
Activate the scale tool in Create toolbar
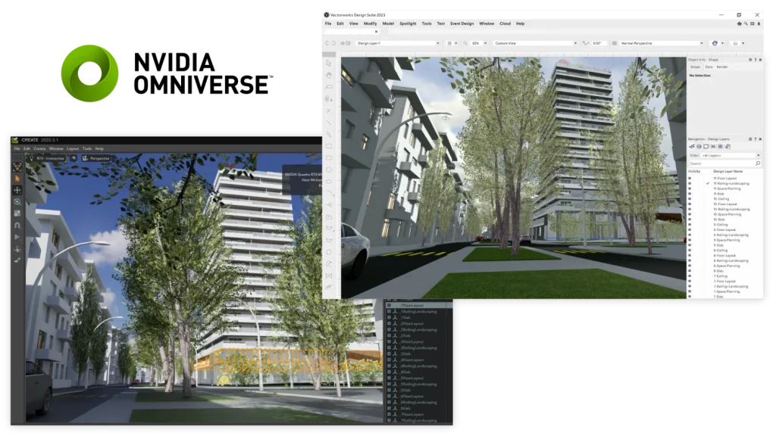tap(17, 213)
